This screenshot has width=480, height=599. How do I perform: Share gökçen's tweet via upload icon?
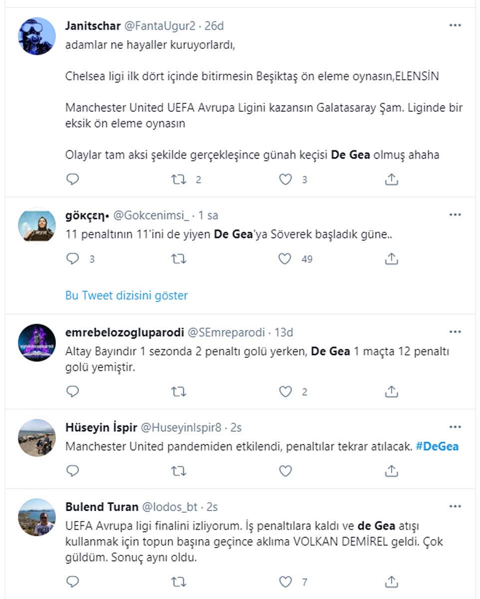tap(392, 259)
